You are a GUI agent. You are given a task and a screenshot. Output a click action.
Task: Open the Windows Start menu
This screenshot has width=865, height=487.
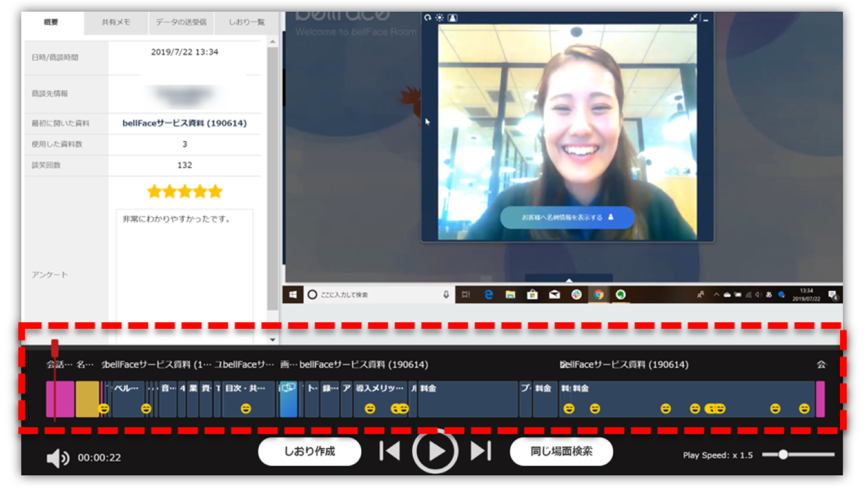[293, 294]
